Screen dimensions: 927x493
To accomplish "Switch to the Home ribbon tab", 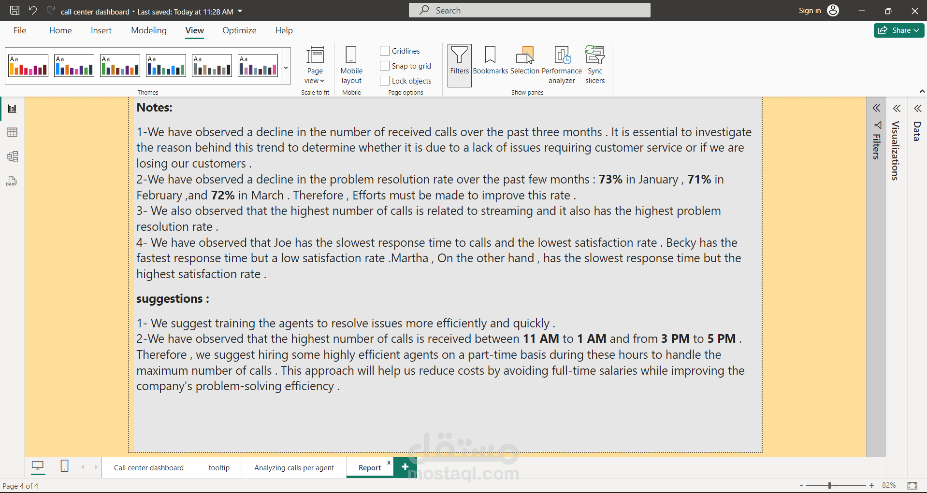I will (x=60, y=30).
